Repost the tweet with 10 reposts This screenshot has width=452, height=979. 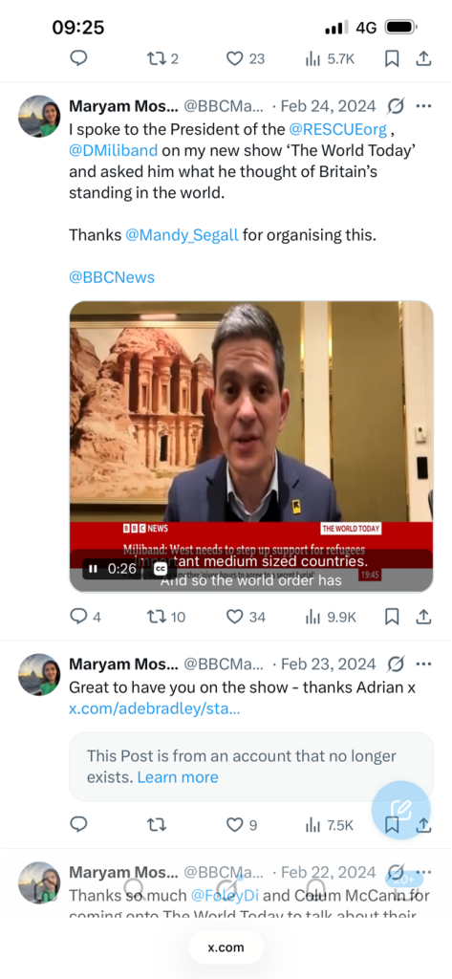166,617
